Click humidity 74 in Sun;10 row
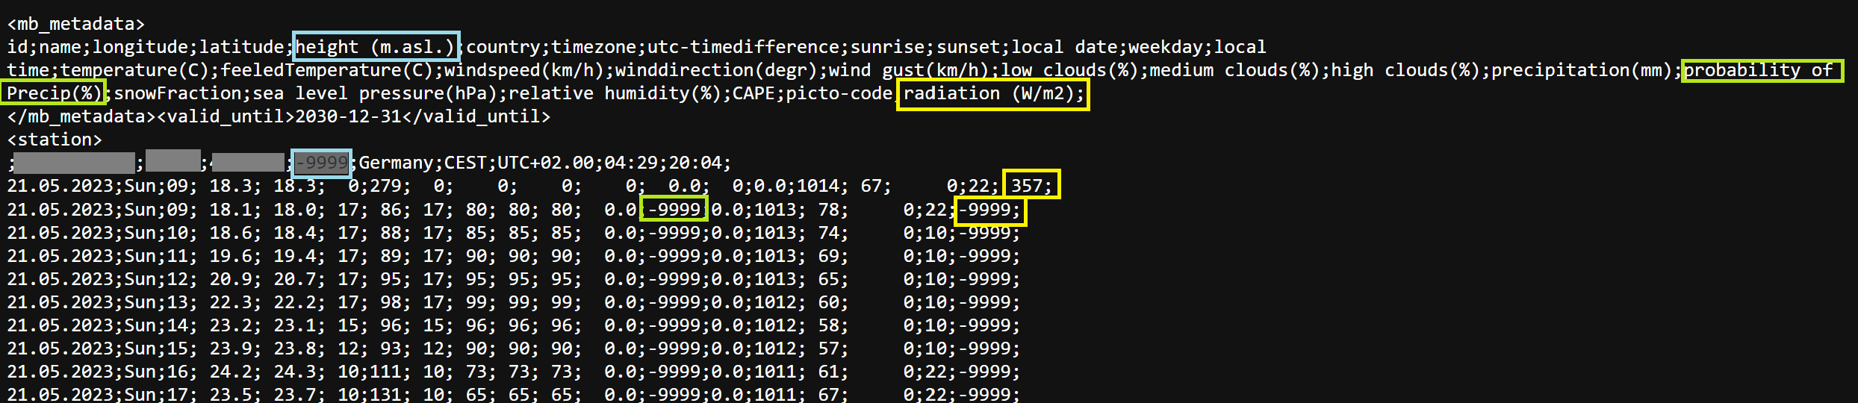This screenshot has height=403, width=1858. (828, 233)
